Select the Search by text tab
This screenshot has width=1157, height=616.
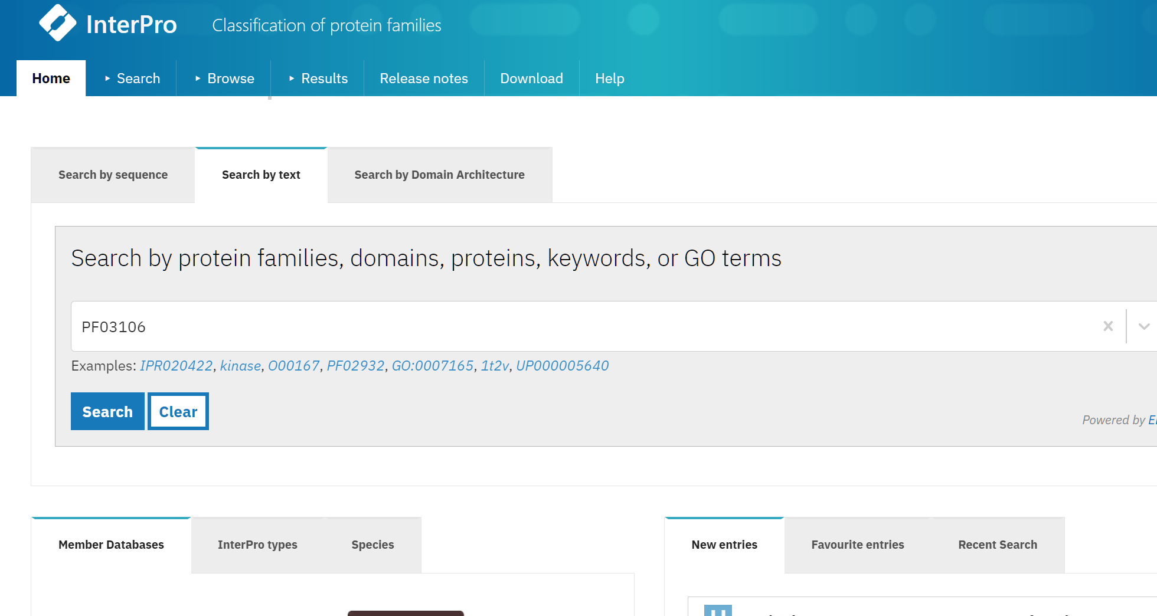261,175
